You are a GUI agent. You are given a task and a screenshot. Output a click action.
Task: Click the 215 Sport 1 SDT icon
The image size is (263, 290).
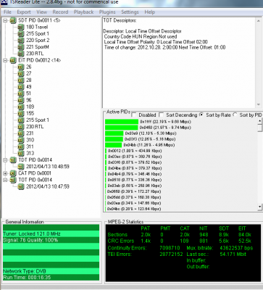point(21,34)
